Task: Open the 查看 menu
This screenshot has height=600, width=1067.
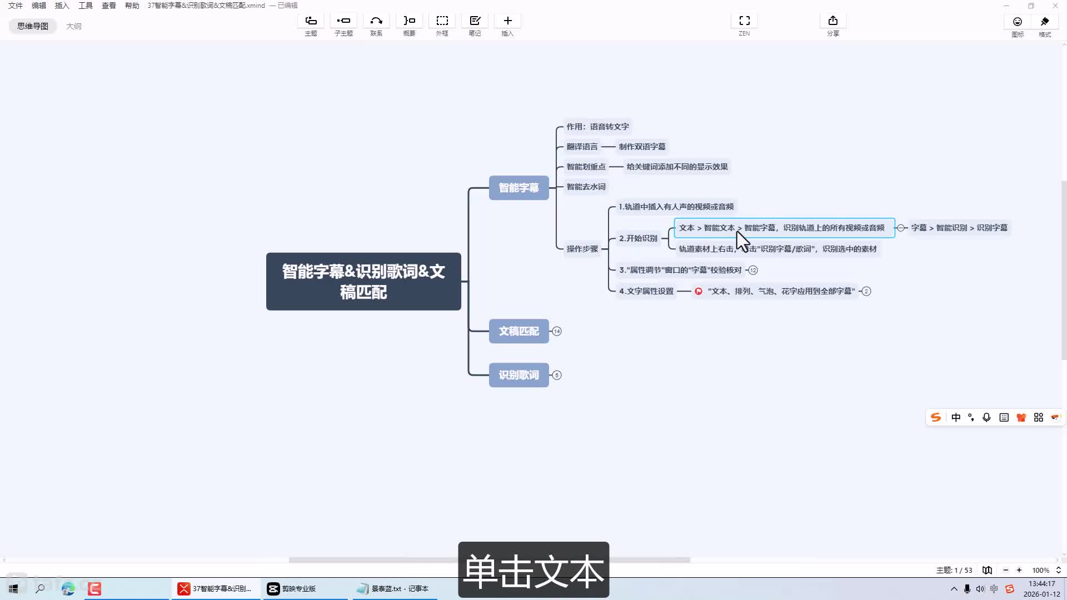Action: click(x=108, y=6)
